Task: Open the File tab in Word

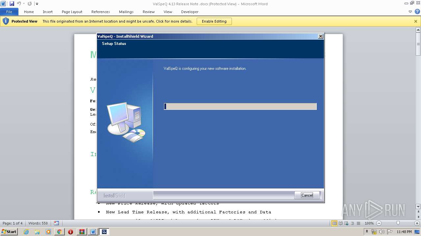Action: (x=9, y=12)
